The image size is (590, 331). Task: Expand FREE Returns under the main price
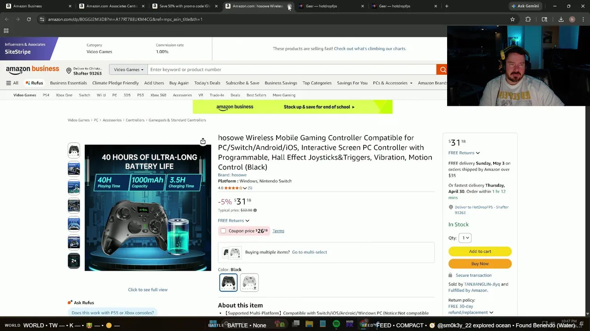click(x=233, y=221)
